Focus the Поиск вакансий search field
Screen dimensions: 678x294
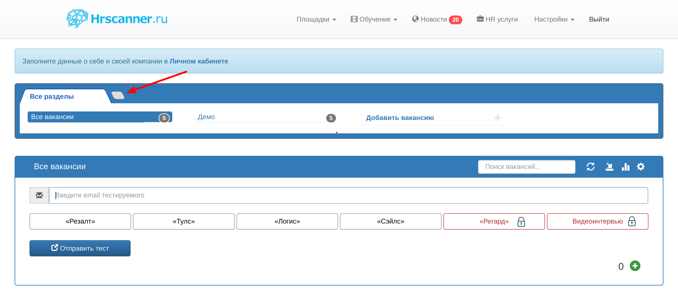[x=527, y=167]
